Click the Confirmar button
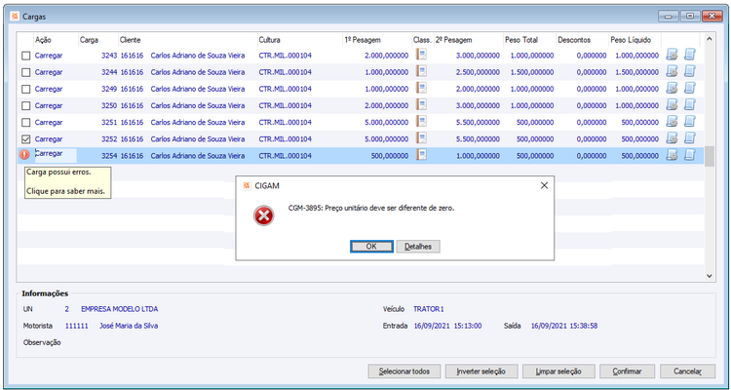The width and height of the screenshot is (731, 390). click(x=627, y=371)
